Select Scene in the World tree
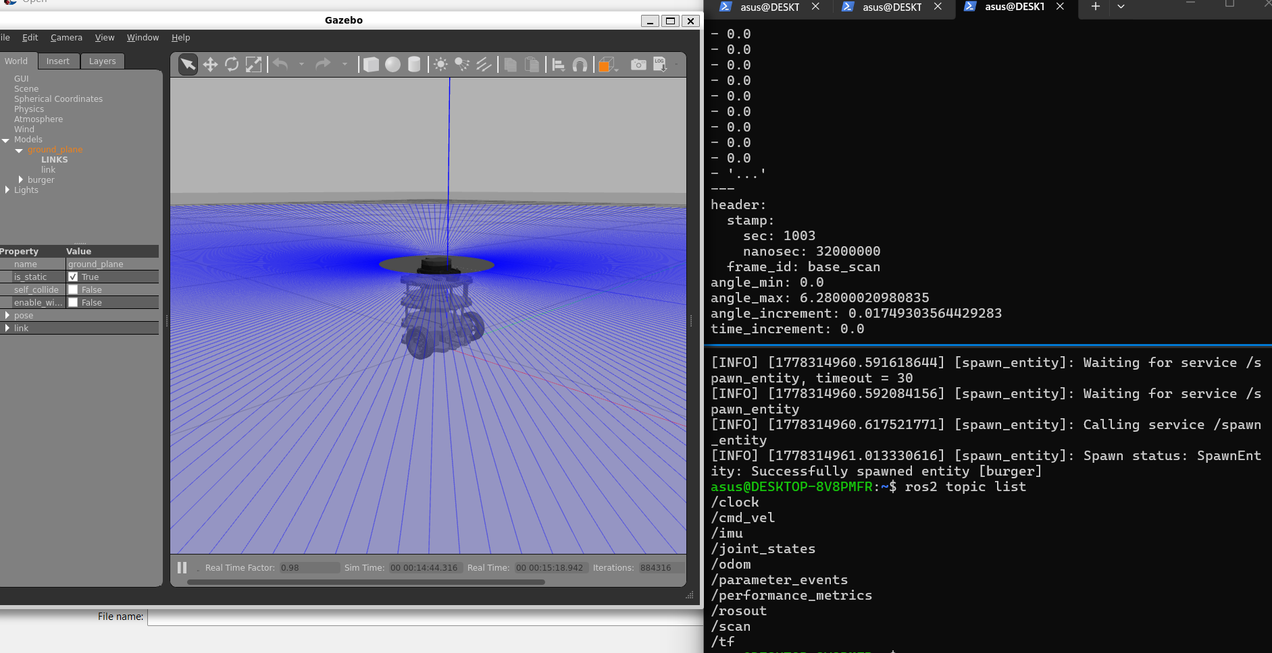 click(26, 88)
